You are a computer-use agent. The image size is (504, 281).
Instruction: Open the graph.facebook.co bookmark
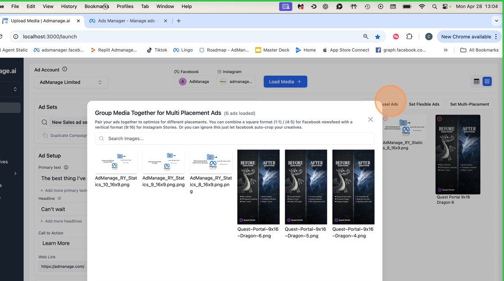tap(401, 50)
